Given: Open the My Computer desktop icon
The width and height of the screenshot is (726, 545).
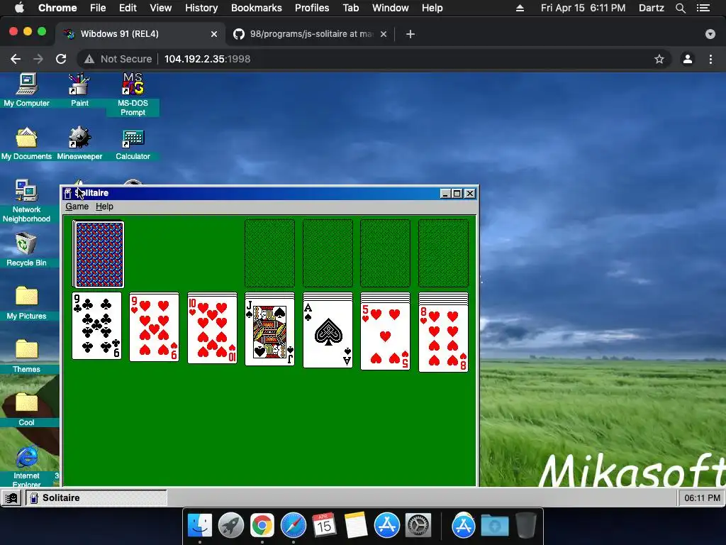Looking at the screenshot, I should click(27, 90).
